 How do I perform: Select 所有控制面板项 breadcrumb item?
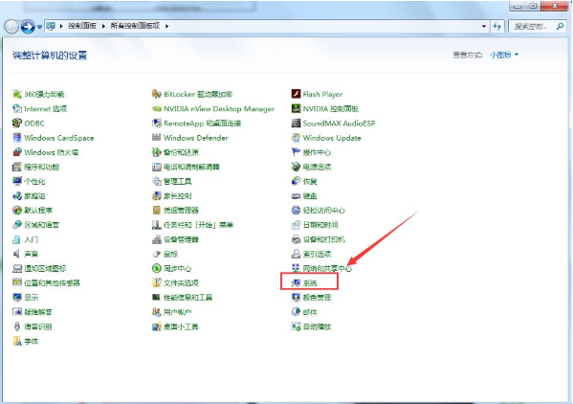135,26
